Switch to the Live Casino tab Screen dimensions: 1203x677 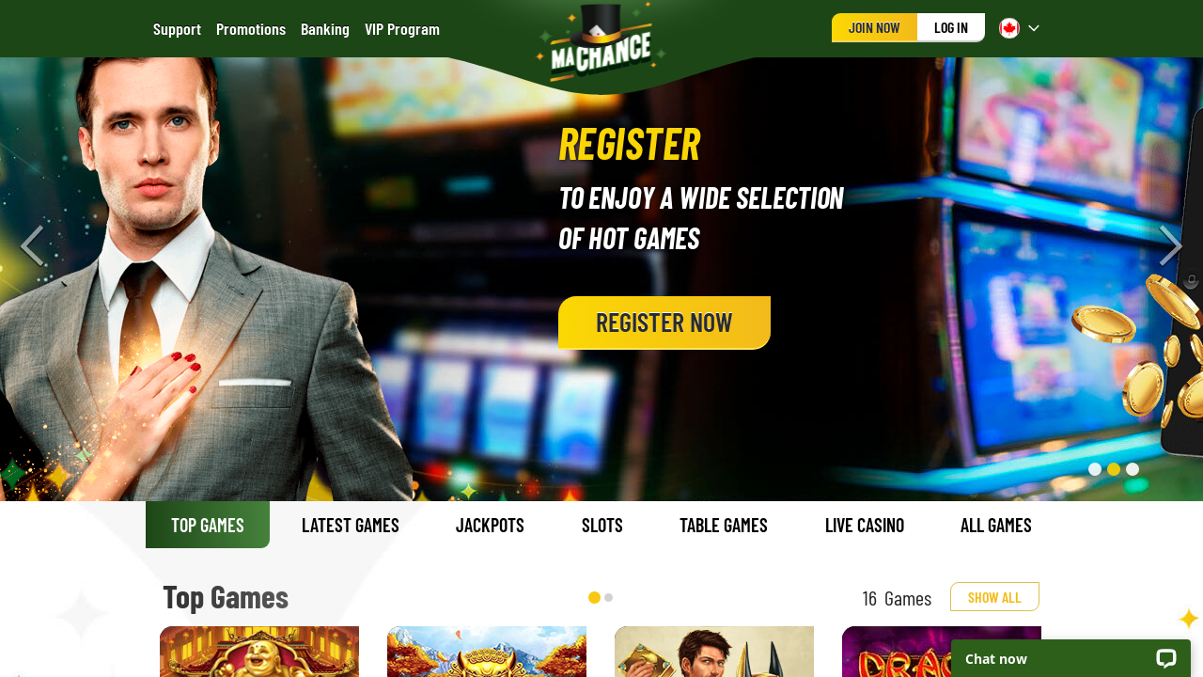(x=865, y=525)
